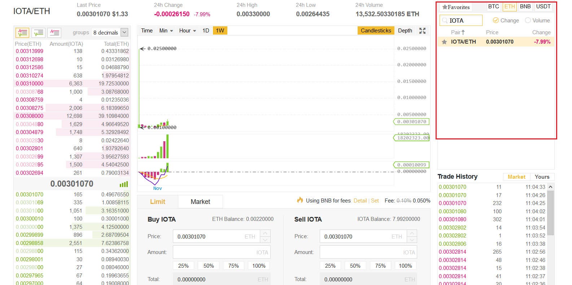Click the Buy IOTA Price field
Image resolution: width=572 pixels, height=285 pixels.
pos(217,236)
